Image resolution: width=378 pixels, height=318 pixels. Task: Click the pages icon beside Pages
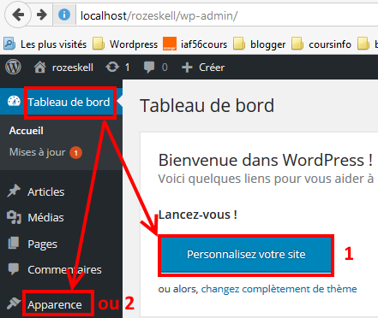click(14, 243)
